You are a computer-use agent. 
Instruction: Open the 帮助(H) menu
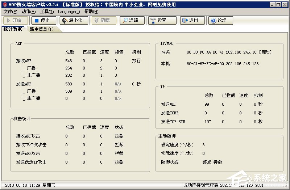tap(91, 12)
